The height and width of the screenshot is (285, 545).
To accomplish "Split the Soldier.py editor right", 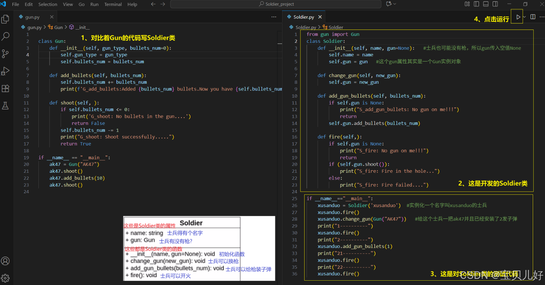I will coord(533,17).
